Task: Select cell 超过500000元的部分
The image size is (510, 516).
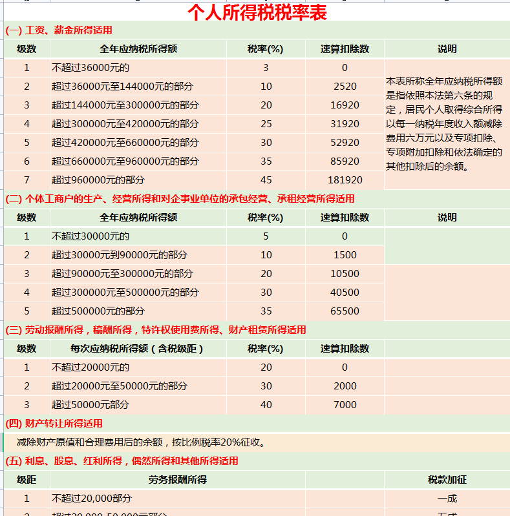Action: click(x=138, y=311)
